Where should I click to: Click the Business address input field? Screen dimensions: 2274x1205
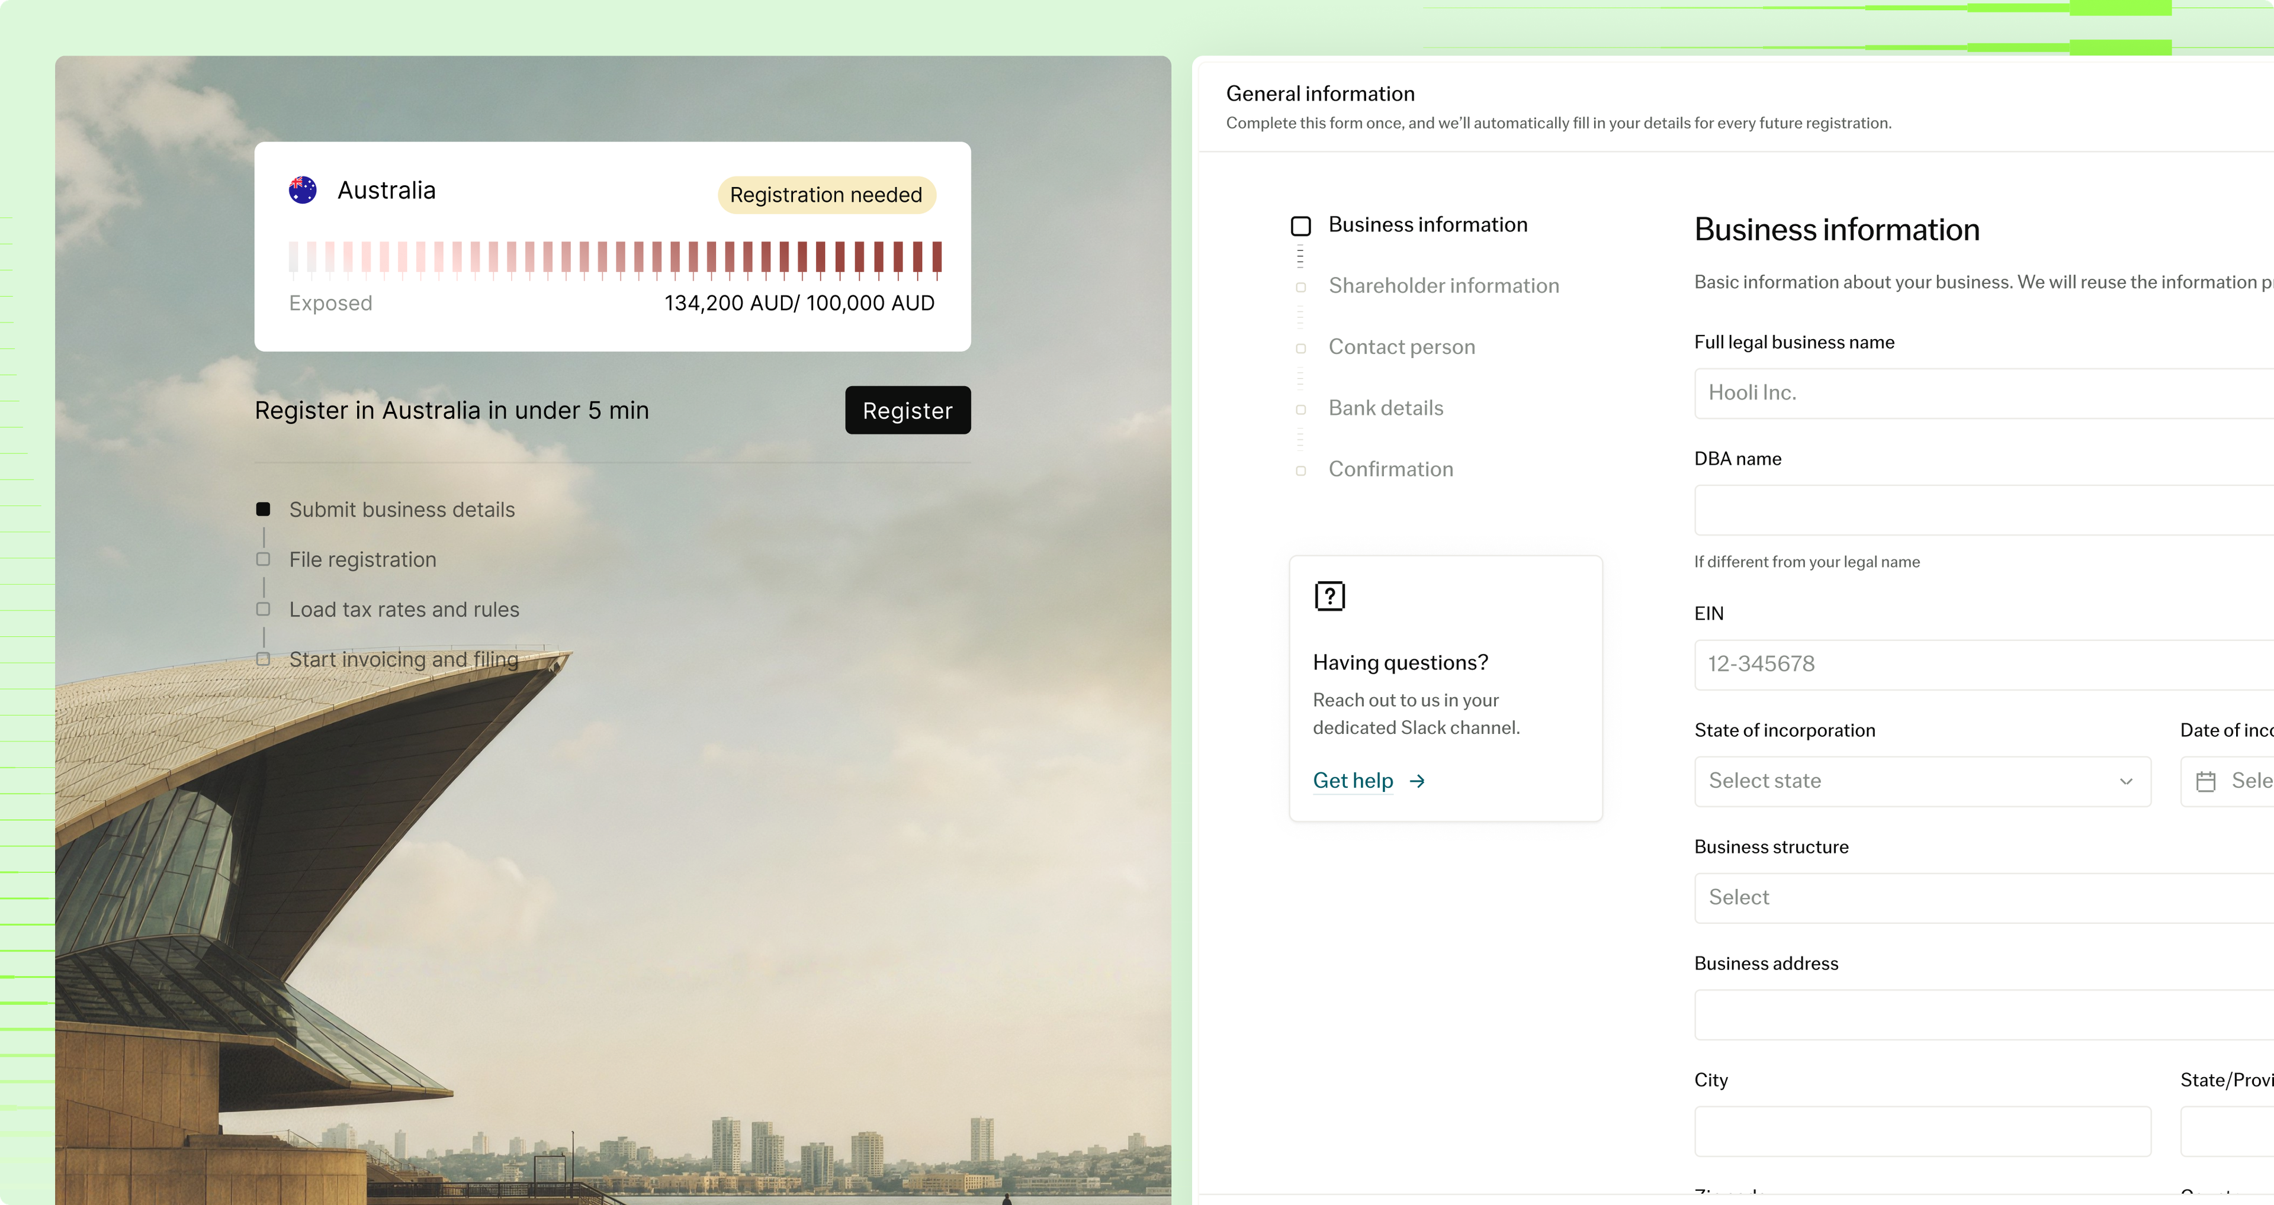click(x=1984, y=1014)
